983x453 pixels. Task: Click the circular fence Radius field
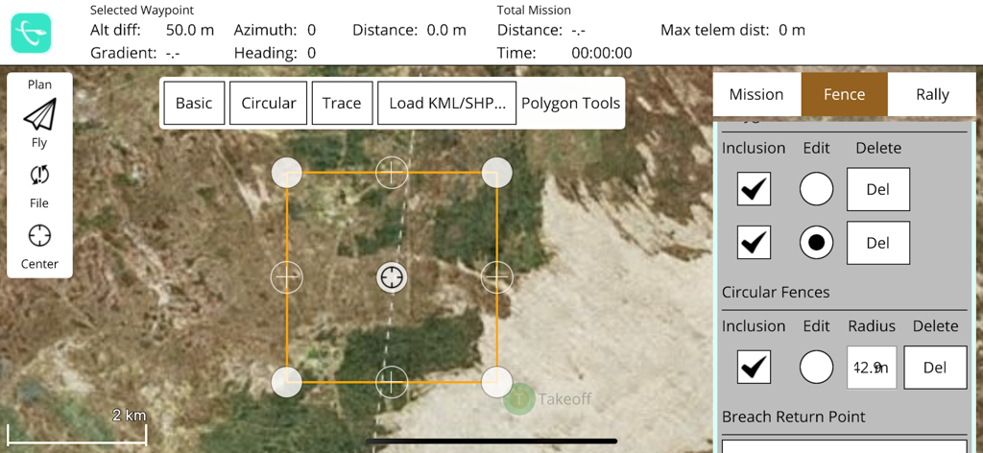872,368
